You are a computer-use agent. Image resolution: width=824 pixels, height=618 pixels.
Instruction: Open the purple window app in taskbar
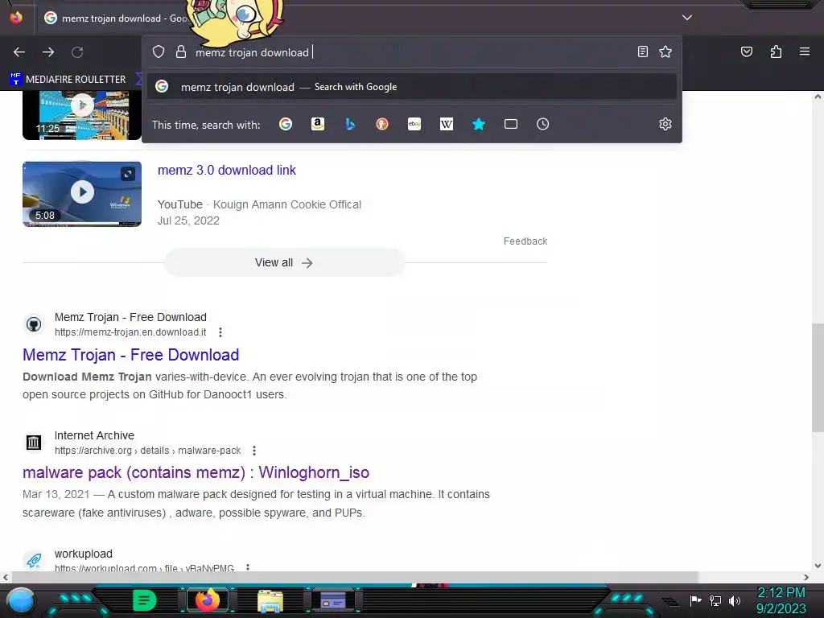coord(333,600)
